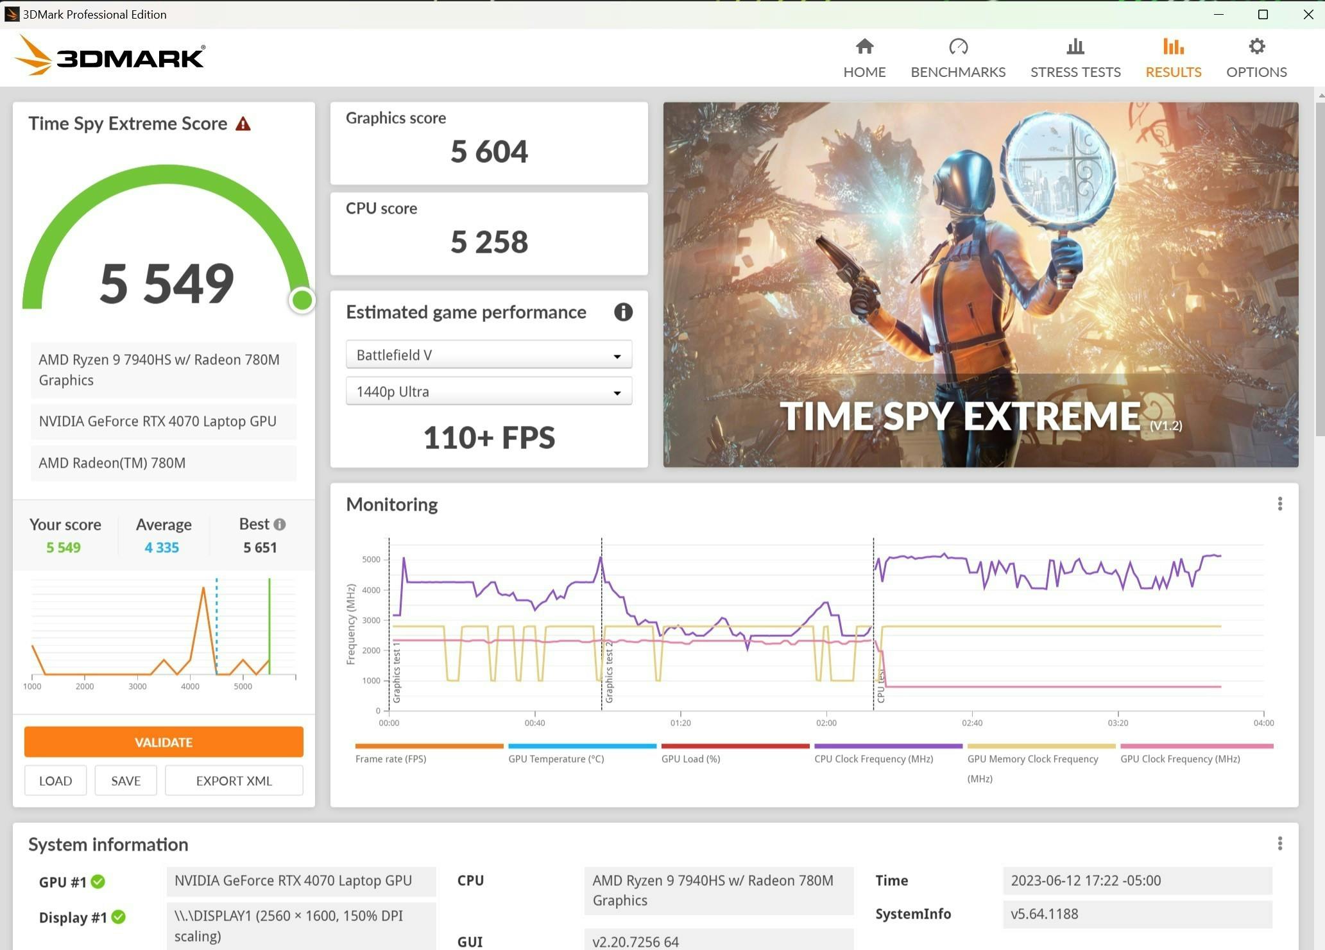Click the red warning triangle next to score

[243, 124]
